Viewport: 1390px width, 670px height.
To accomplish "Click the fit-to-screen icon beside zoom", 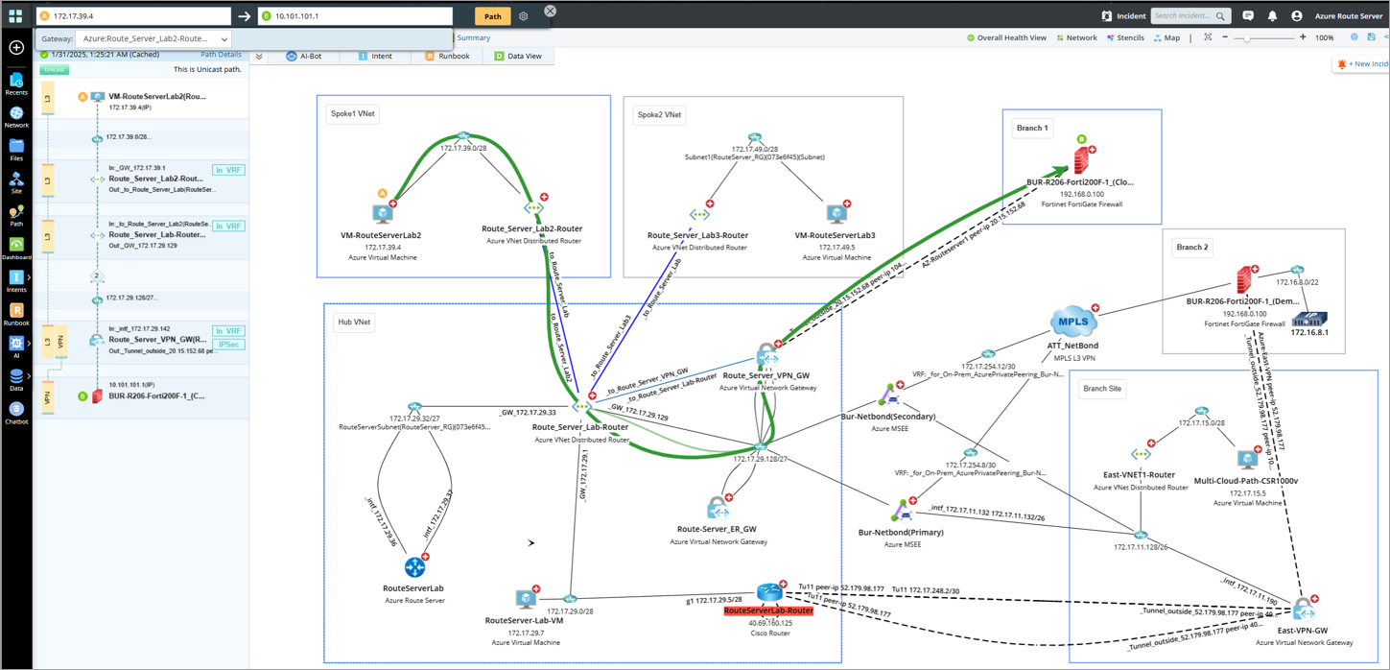I will coord(1208,37).
